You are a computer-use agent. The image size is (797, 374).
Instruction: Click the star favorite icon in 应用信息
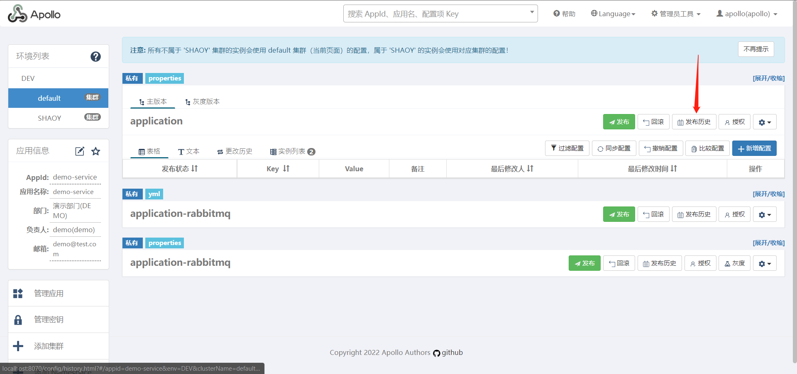pos(96,151)
